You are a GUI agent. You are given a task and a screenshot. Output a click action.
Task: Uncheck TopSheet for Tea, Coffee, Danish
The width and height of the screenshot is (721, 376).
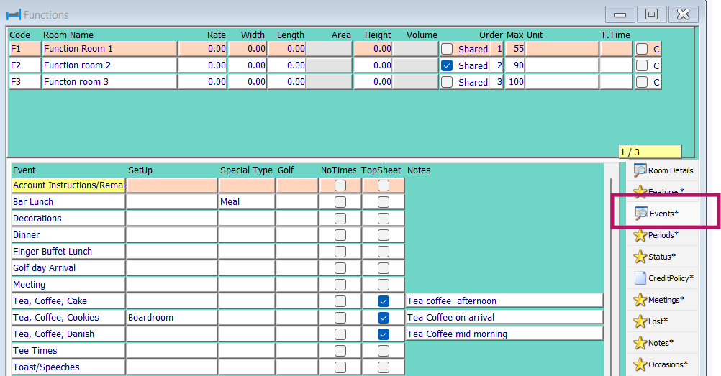tap(383, 334)
